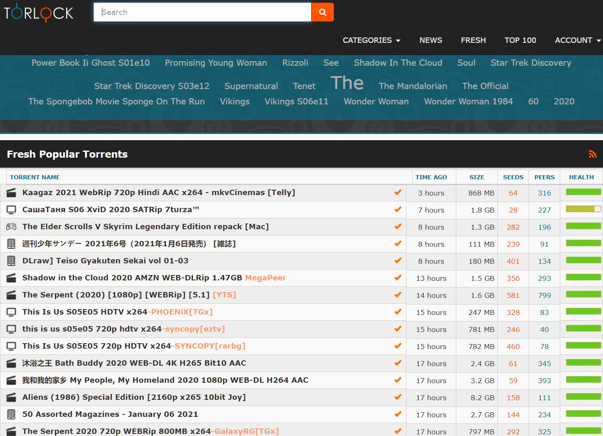Open the News menu item
The height and width of the screenshot is (436, 603).
click(x=431, y=40)
